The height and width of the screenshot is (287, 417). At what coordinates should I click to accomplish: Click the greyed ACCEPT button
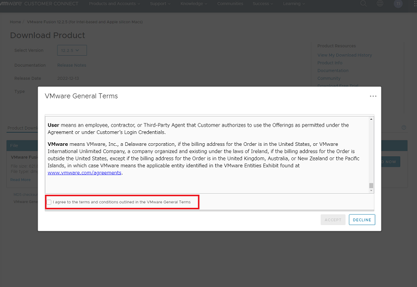click(333, 220)
